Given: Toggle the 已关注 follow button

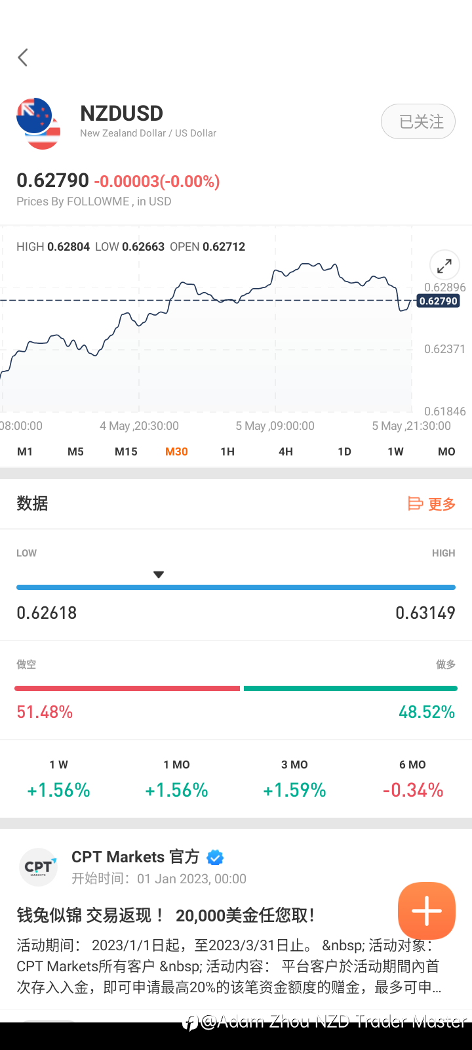Looking at the screenshot, I should [418, 121].
